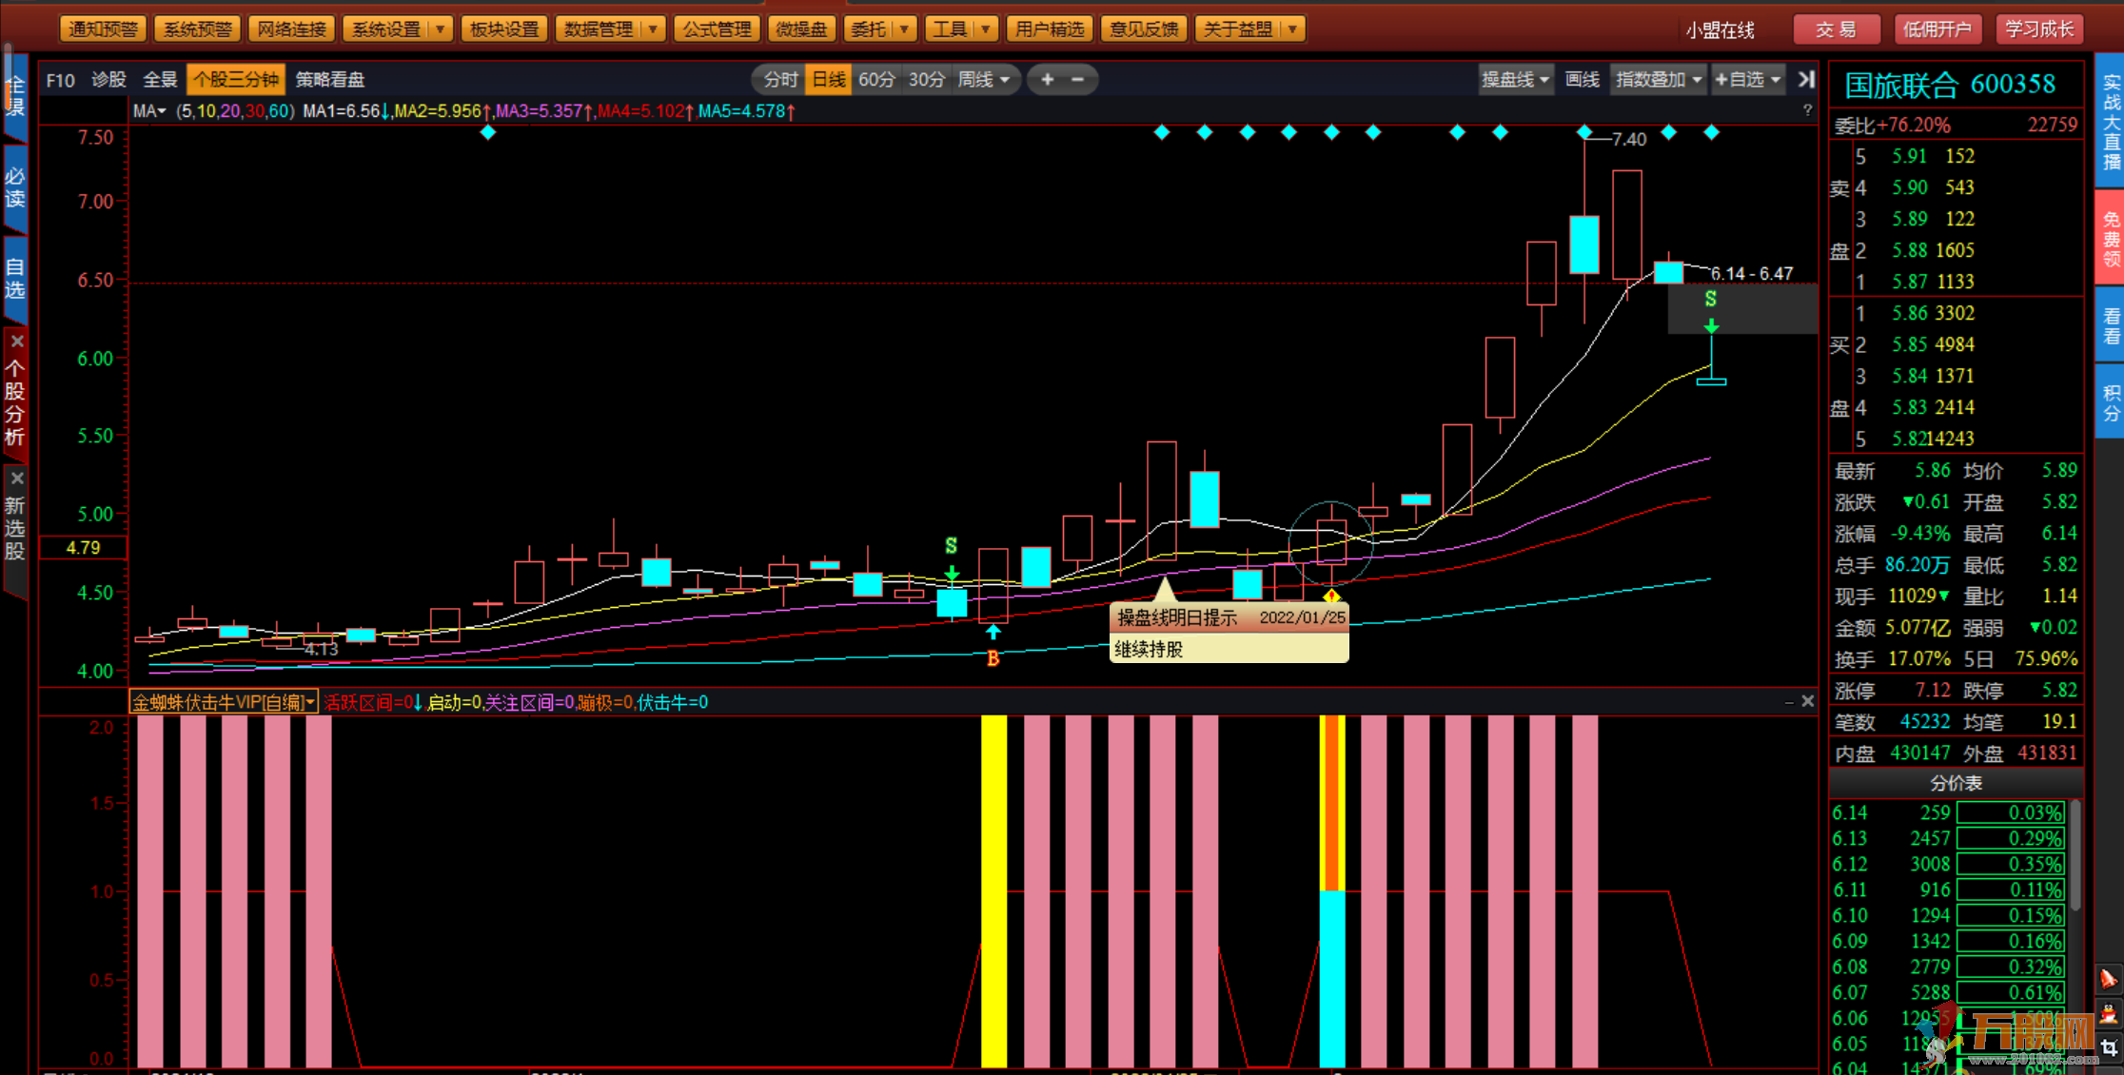2124x1075 pixels.
Task: Click the screenshot crop icon bottom right
Action: [x=2109, y=1048]
